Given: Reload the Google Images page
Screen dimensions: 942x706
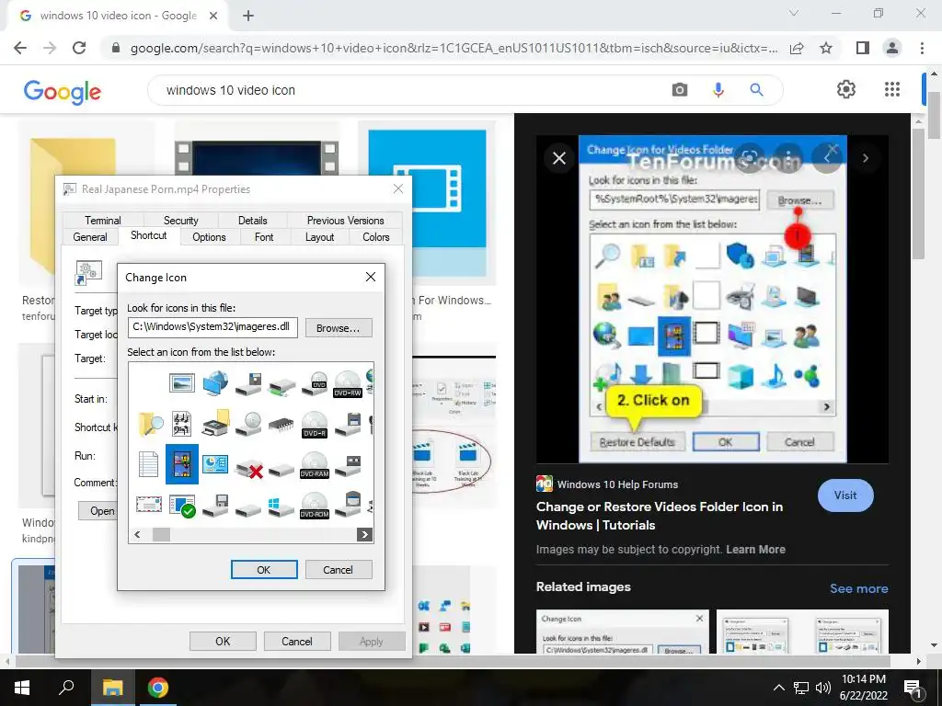Looking at the screenshot, I should (x=79, y=48).
